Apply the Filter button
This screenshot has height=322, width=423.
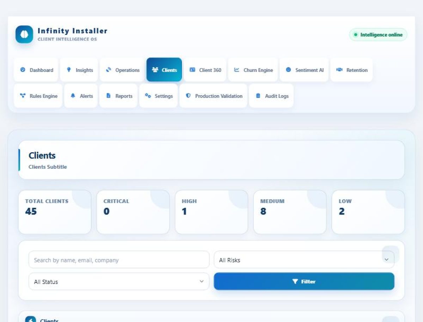(x=304, y=281)
